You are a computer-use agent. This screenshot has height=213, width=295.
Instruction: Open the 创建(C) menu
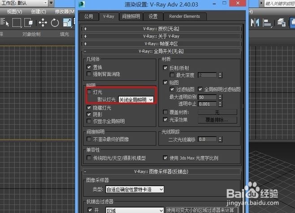39,12
